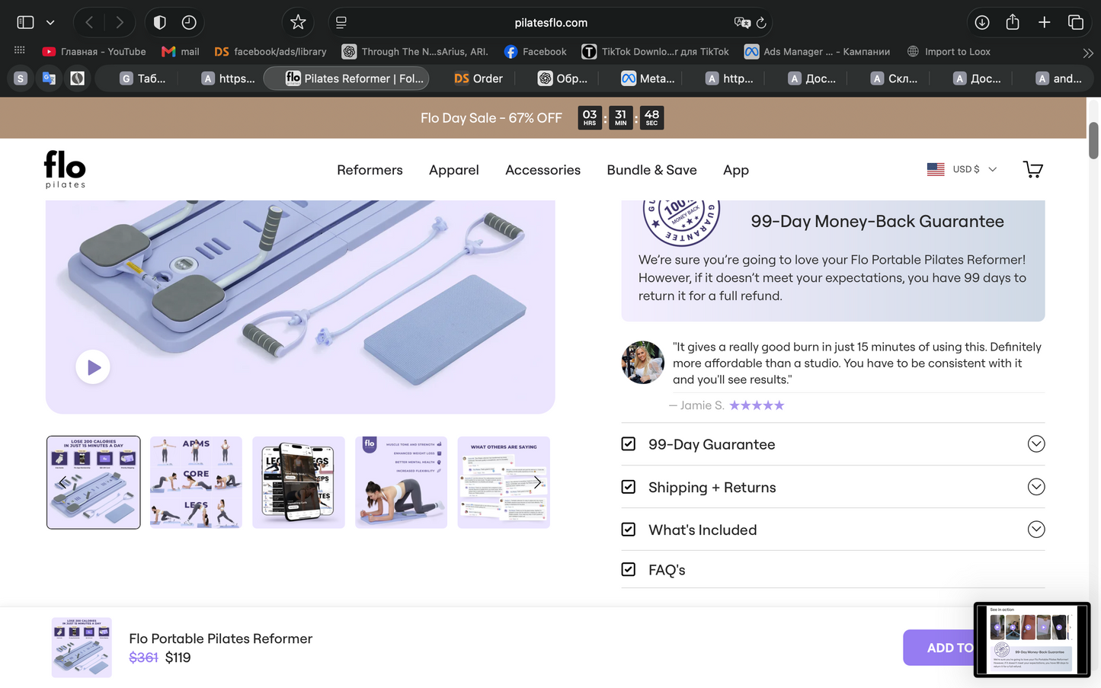Open the TikTok Downloader bookmark
This screenshot has width=1101, height=688.
[655, 51]
